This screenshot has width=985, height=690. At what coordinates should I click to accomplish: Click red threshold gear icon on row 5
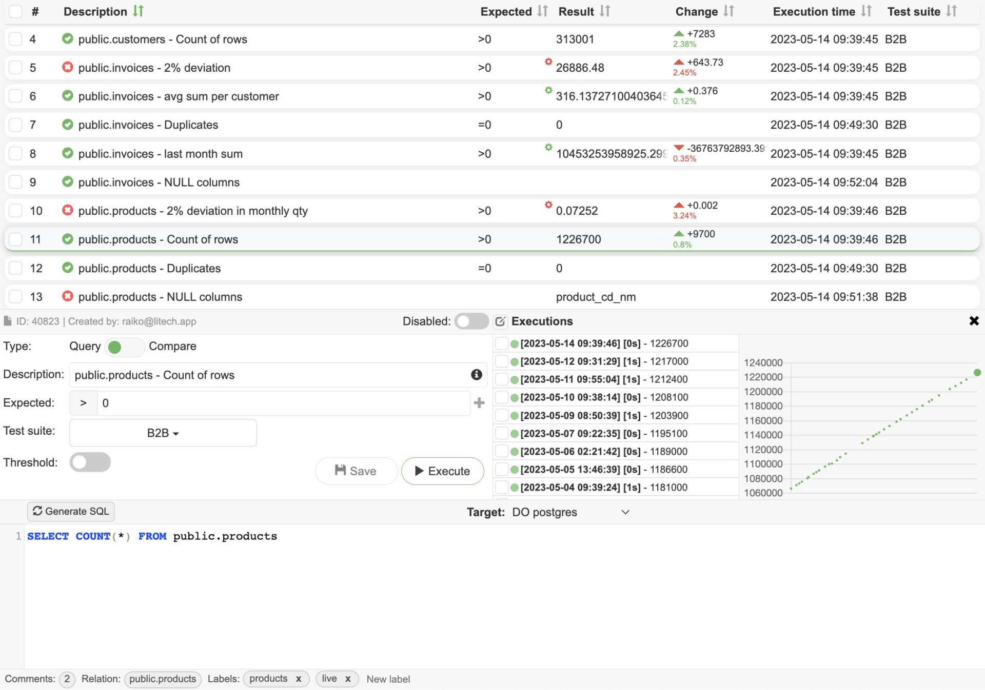pyautogui.click(x=548, y=62)
